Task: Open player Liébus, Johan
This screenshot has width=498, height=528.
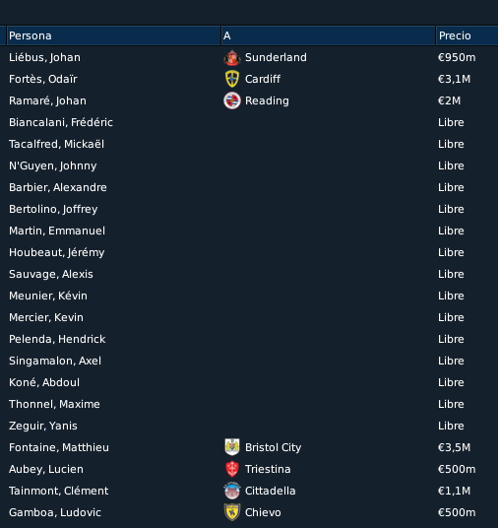Action: point(44,57)
